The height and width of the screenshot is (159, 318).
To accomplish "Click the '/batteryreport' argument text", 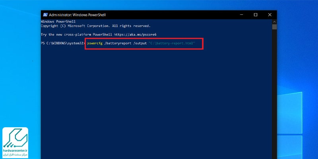I will click(118, 43).
